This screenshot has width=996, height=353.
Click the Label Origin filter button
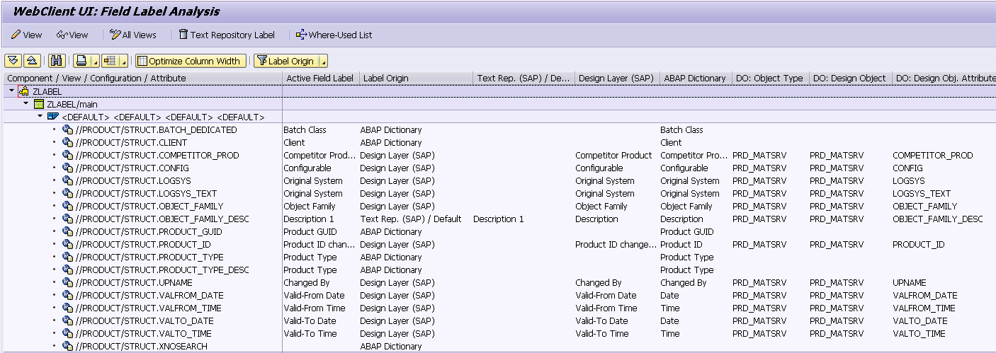pyautogui.click(x=286, y=61)
